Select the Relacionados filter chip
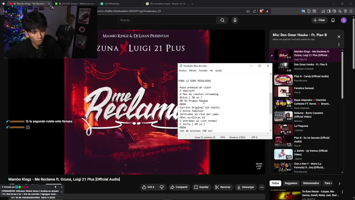 (311, 183)
